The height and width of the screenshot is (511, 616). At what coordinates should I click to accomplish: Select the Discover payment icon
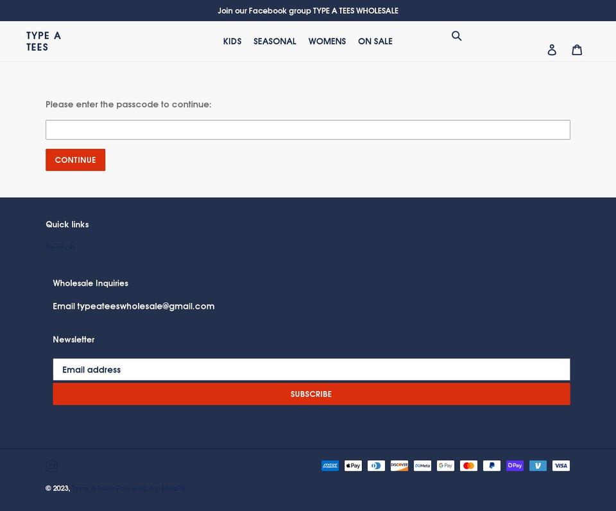pos(400,466)
